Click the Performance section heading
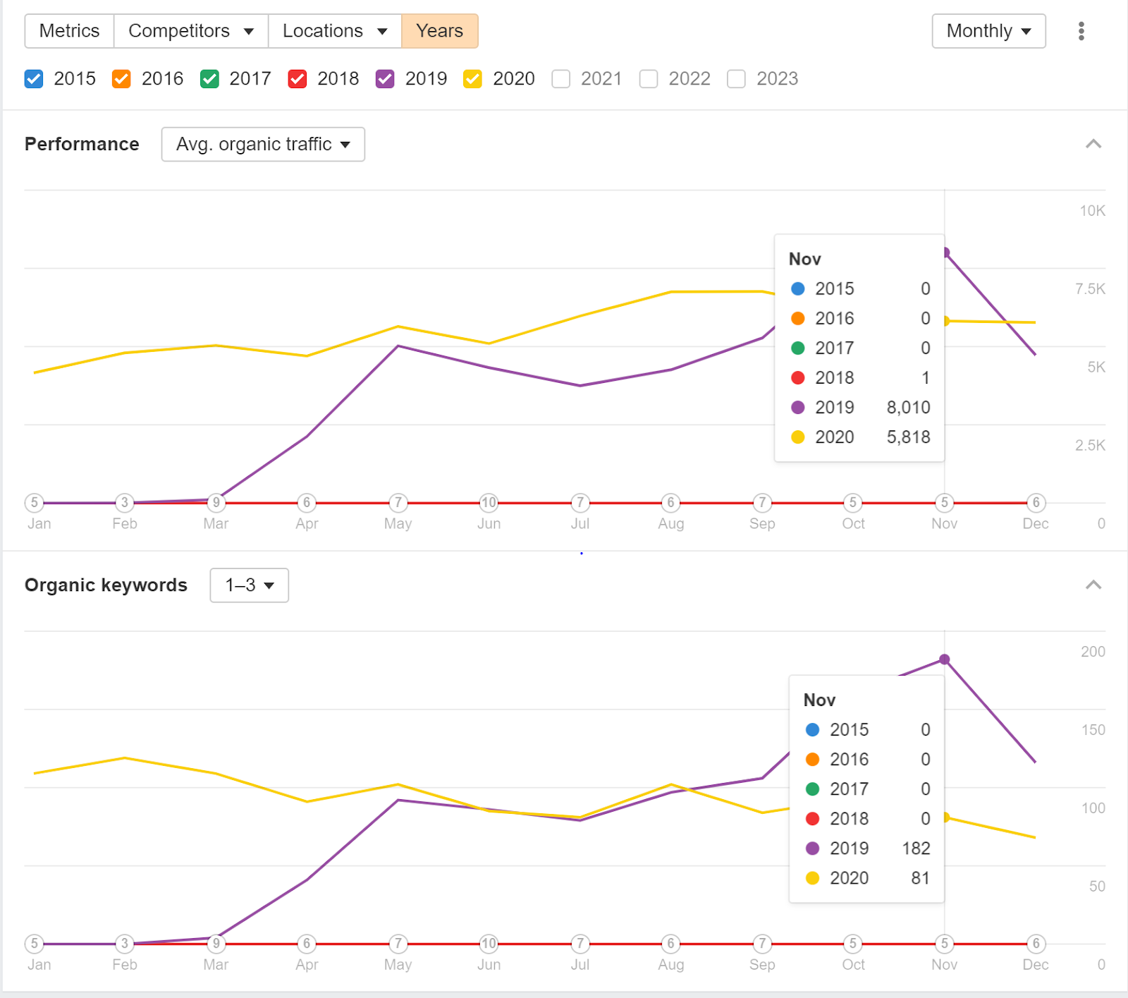Image resolution: width=1128 pixels, height=998 pixels. (82, 144)
